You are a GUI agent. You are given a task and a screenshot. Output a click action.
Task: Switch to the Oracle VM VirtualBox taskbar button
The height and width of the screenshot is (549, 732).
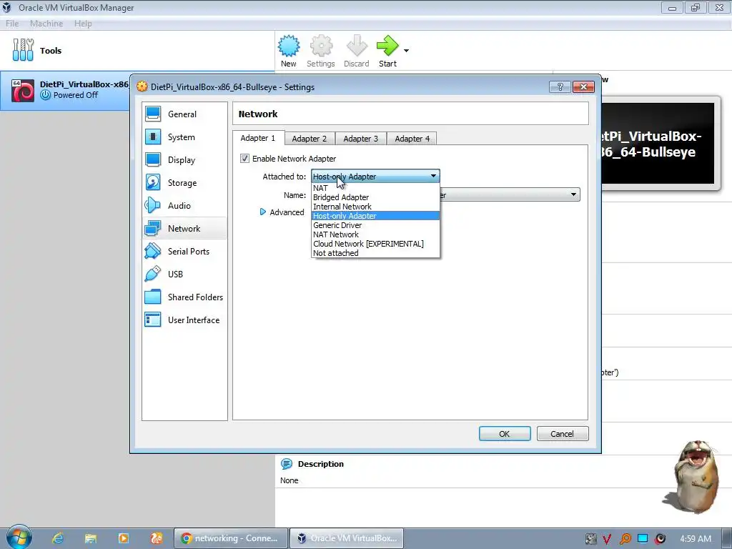click(347, 538)
